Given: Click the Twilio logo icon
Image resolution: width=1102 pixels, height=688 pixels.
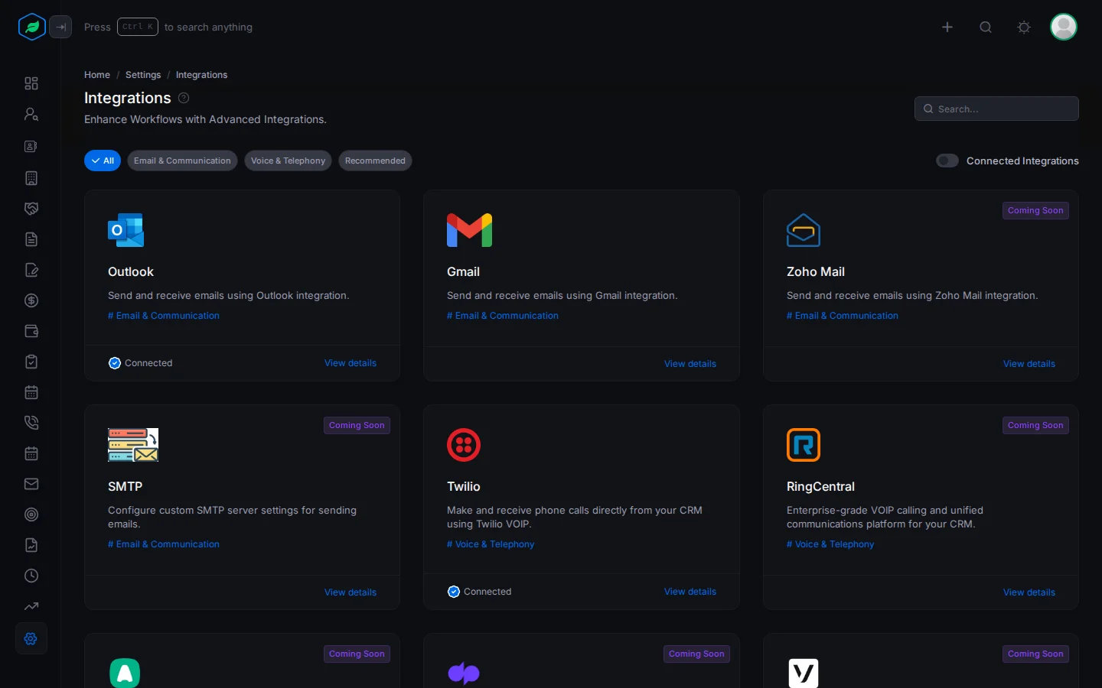Looking at the screenshot, I should [x=464, y=445].
